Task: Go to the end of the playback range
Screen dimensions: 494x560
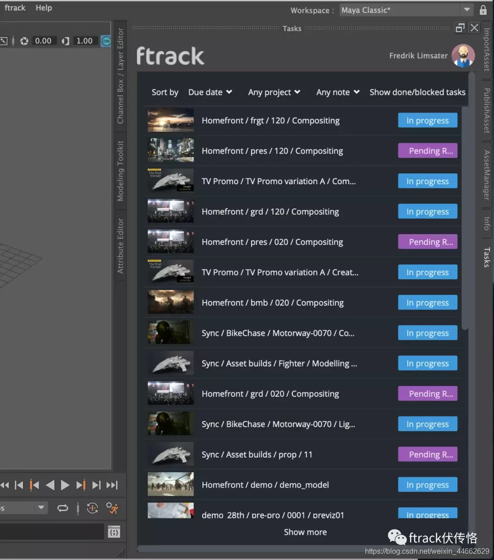Action: [112, 485]
